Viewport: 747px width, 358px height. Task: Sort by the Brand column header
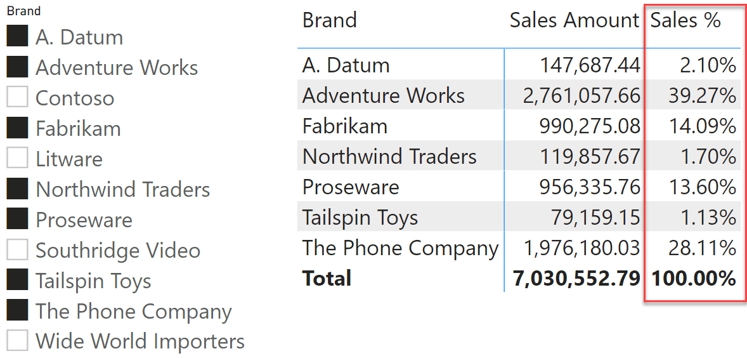(329, 20)
